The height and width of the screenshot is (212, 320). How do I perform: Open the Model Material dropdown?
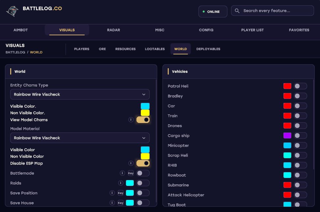80,138
